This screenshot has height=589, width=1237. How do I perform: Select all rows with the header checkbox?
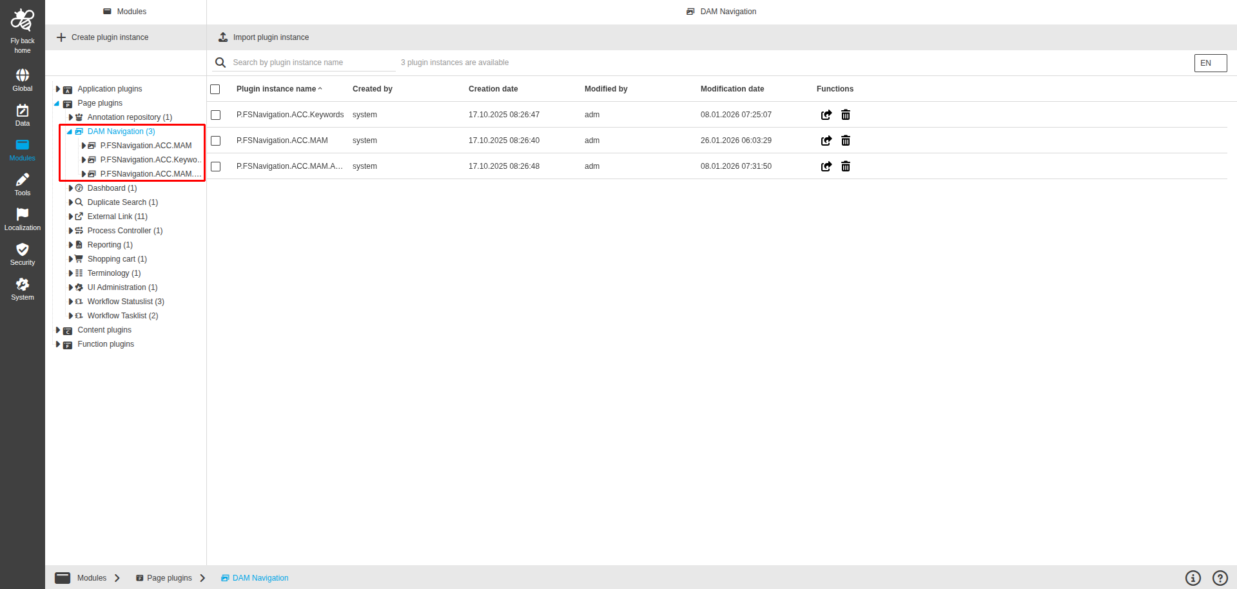coord(215,89)
